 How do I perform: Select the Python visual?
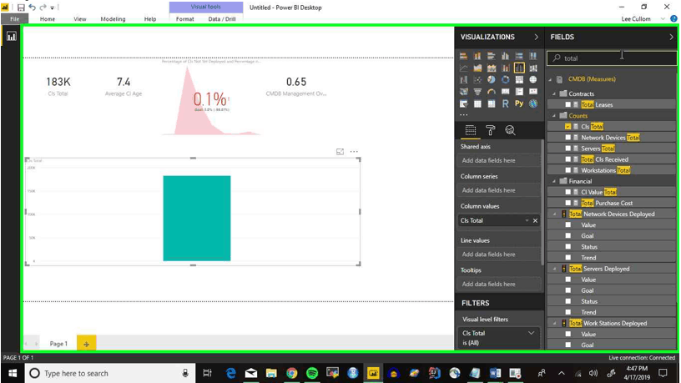tap(519, 103)
